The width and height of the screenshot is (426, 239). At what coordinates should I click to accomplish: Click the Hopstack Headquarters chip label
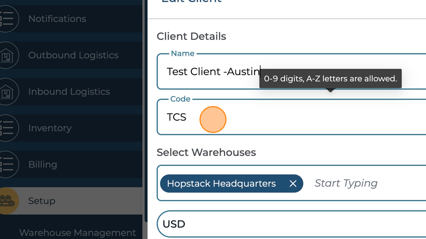click(221, 184)
